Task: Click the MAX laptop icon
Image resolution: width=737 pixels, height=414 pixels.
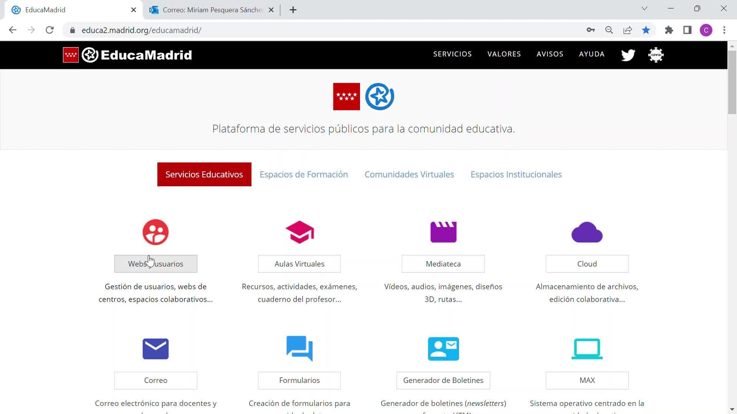Action: point(587,349)
